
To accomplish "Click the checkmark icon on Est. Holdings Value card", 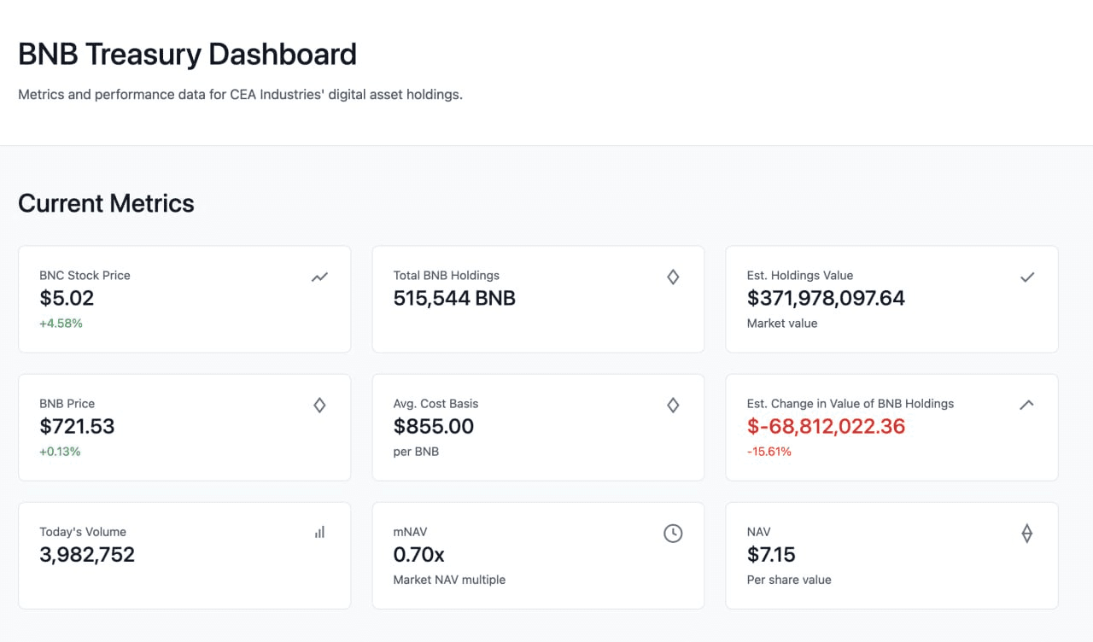I will pyautogui.click(x=1027, y=277).
